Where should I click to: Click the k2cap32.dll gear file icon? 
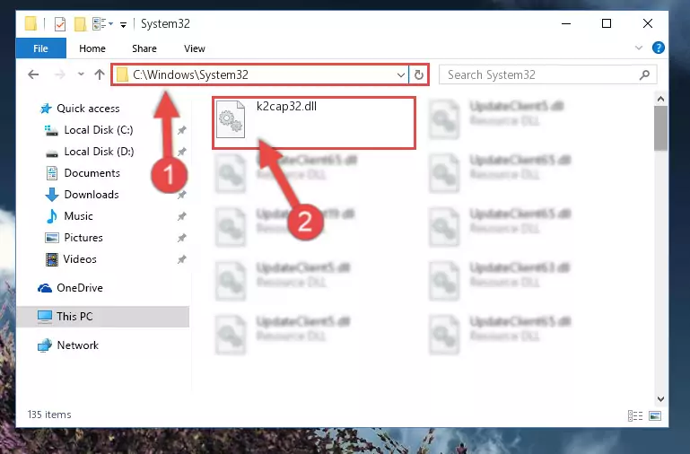tap(231, 119)
